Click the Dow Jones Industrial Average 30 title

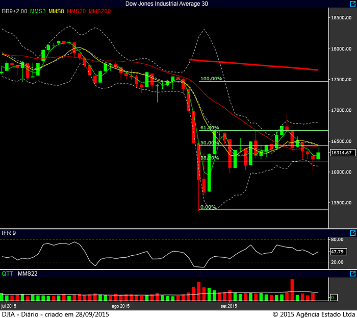click(x=167, y=4)
